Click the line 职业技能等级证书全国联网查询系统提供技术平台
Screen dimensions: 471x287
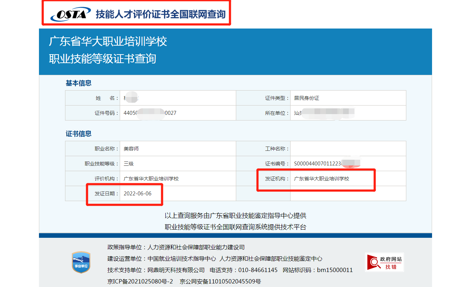235,227
